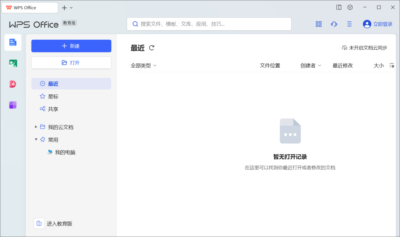Click the new tab plus button

pyautogui.click(x=64, y=7)
